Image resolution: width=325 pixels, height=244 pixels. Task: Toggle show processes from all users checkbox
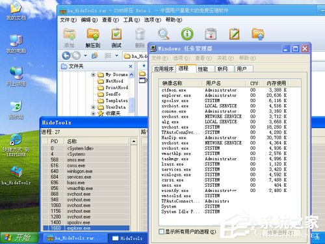tap(161, 232)
